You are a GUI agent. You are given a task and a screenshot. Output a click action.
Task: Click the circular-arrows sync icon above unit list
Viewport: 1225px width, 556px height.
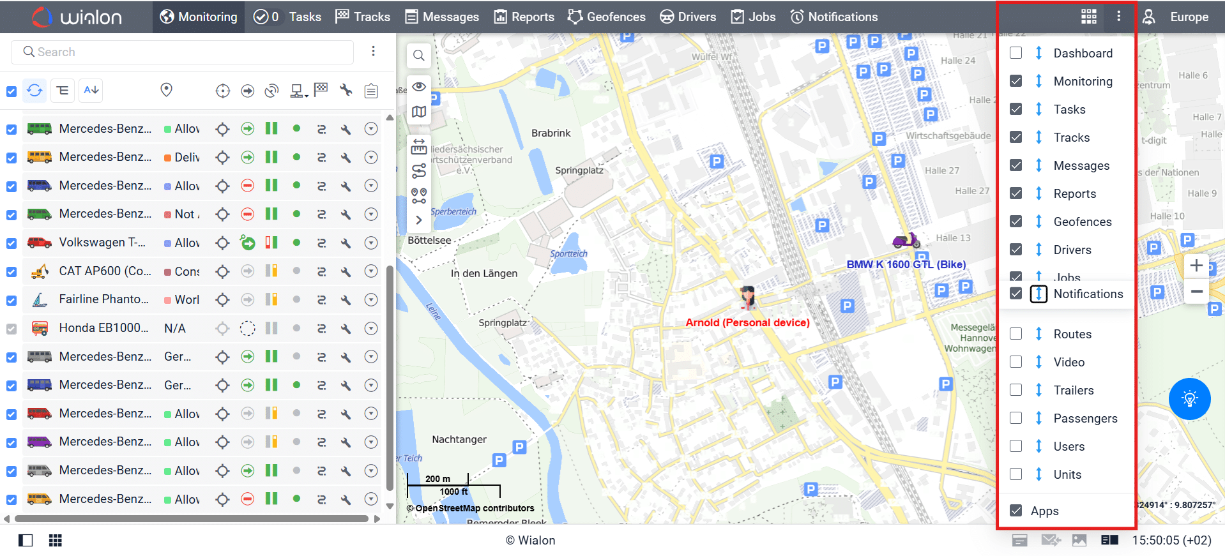34,91
